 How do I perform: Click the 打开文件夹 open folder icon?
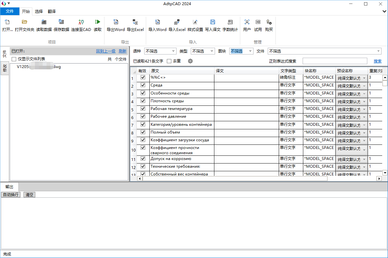tap(24, 22)
